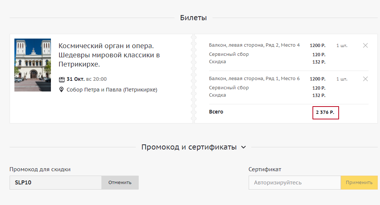Click the venue name Собор Петра и Павла
The height and width of the screenshot is (205, 380).
[112, 90]
